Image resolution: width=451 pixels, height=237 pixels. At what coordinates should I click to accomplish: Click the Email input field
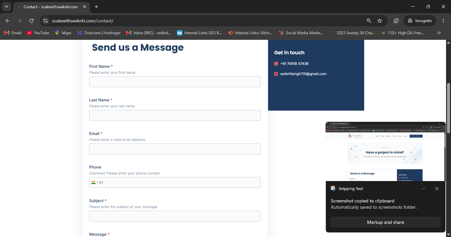point(175,149)
